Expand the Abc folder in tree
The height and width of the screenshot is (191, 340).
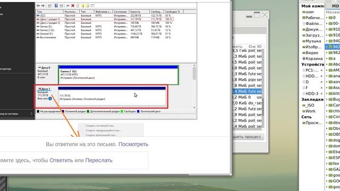327,65
